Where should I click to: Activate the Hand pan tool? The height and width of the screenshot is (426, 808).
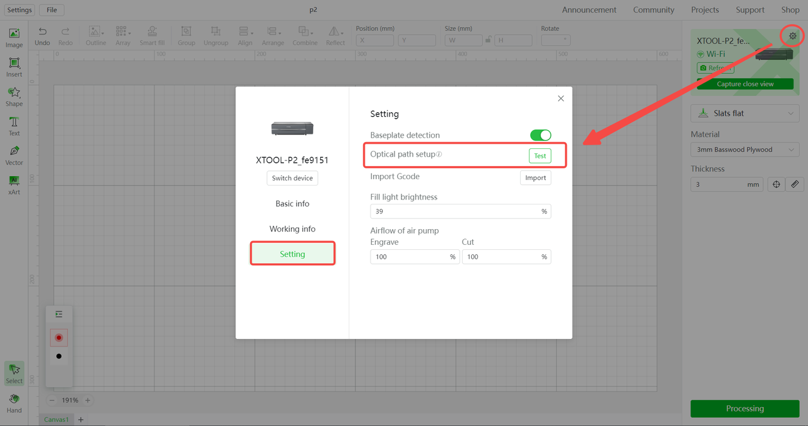tap(14, 403)
